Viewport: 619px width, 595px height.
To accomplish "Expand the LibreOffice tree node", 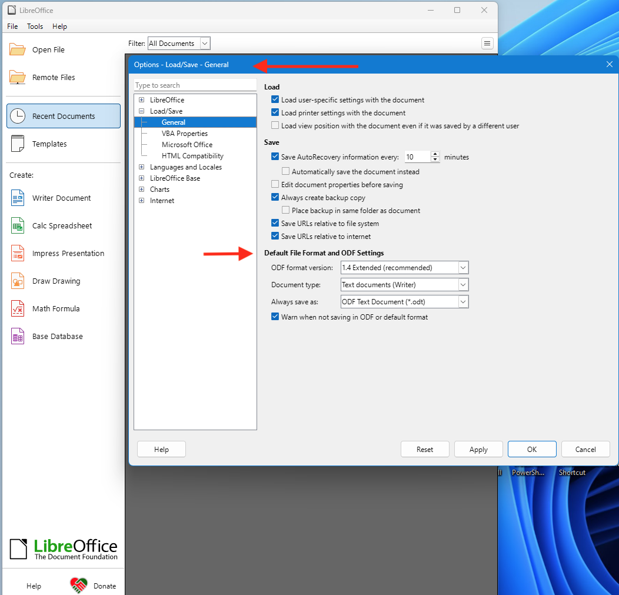I will (x=142, y=100).
